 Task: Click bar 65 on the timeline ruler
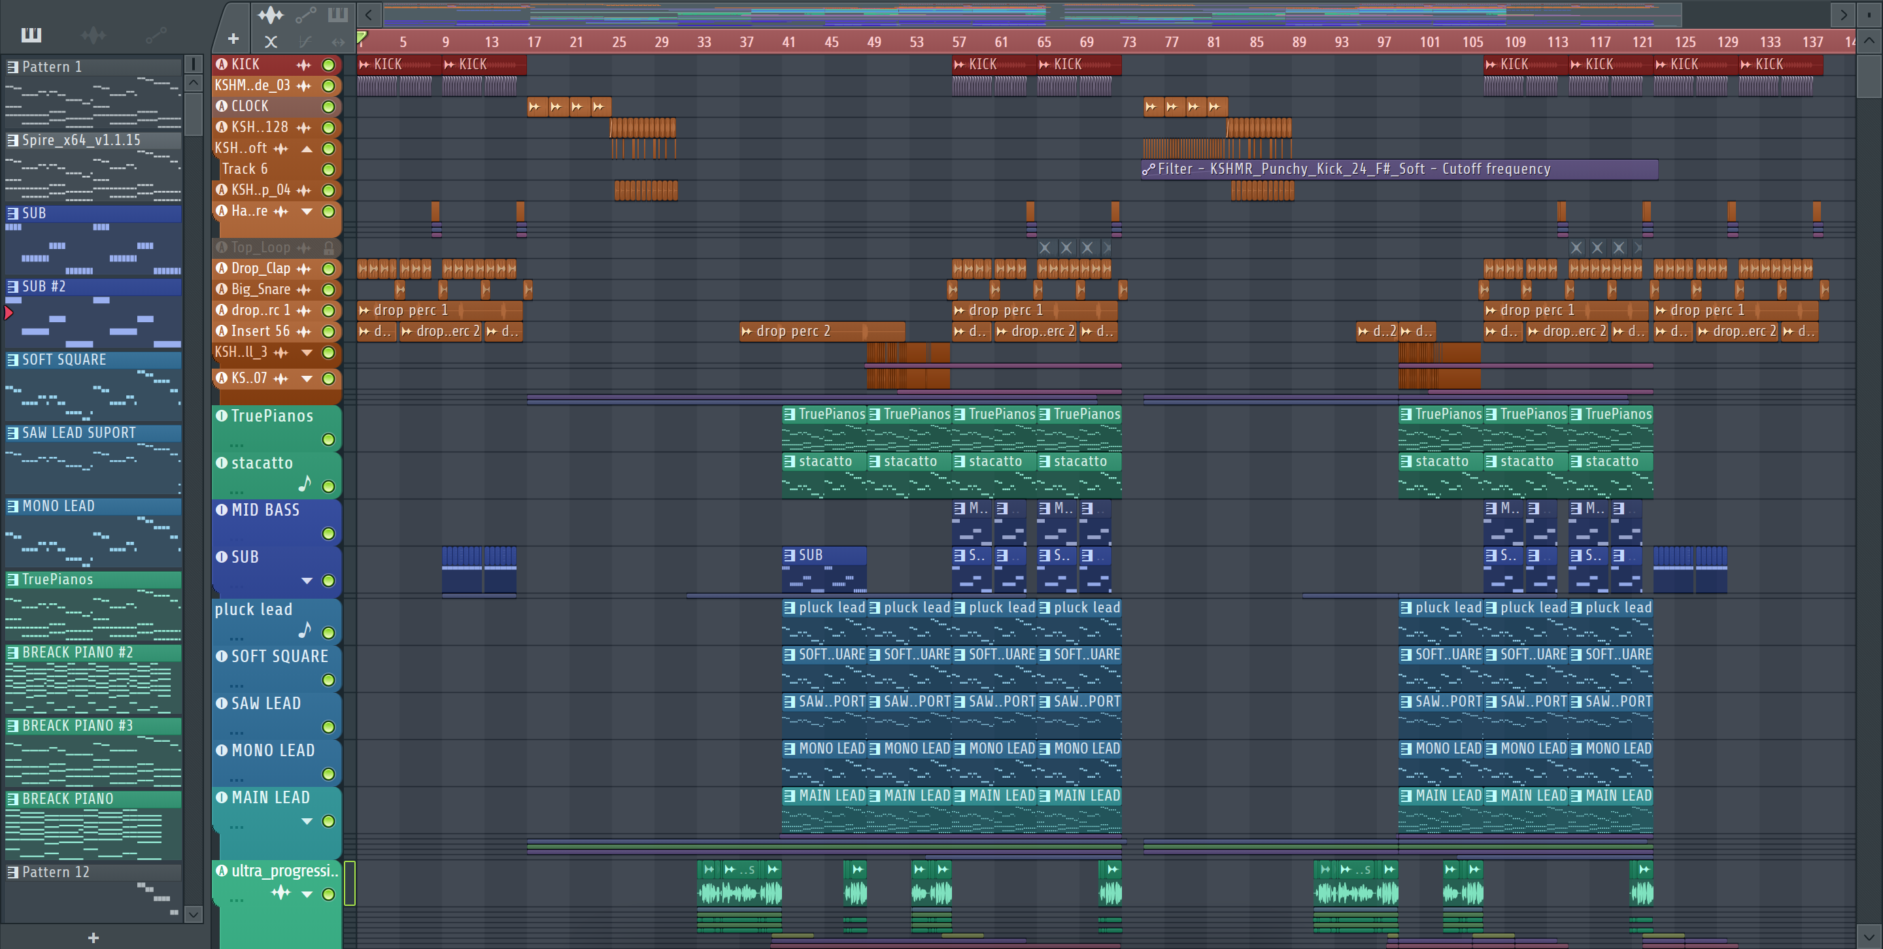click(x=1044, y=42)
